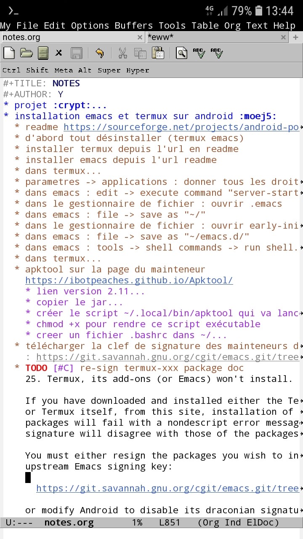The width and height of the screenshot is (303, 539).
Task: Click the 1% position indicator in mode line
Action: pyautogui.click(x=137, y=523)
